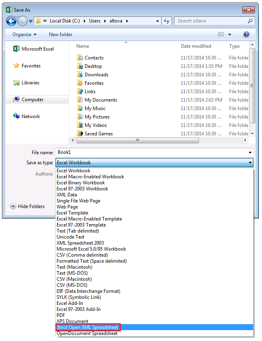Screen dimensions: 262x341
Task: Click the change view icon in toolbar
Action: pyautogui.click(x=221, y=35)
